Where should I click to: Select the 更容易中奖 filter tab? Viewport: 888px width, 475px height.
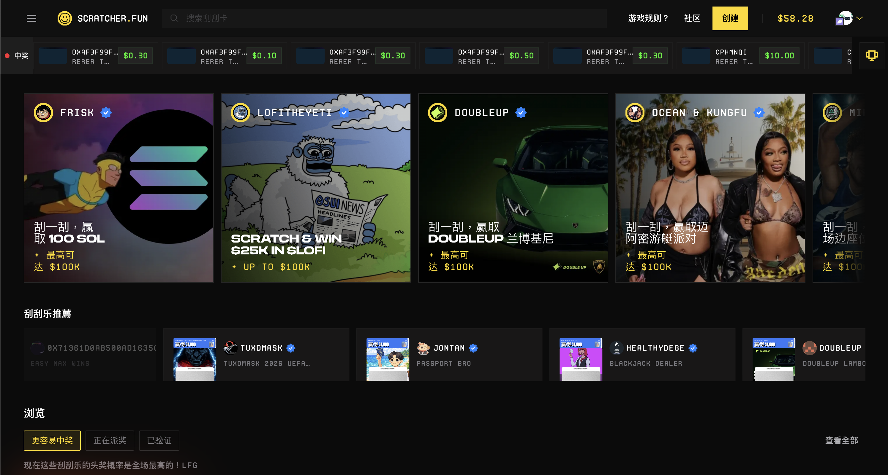[52, 440]
